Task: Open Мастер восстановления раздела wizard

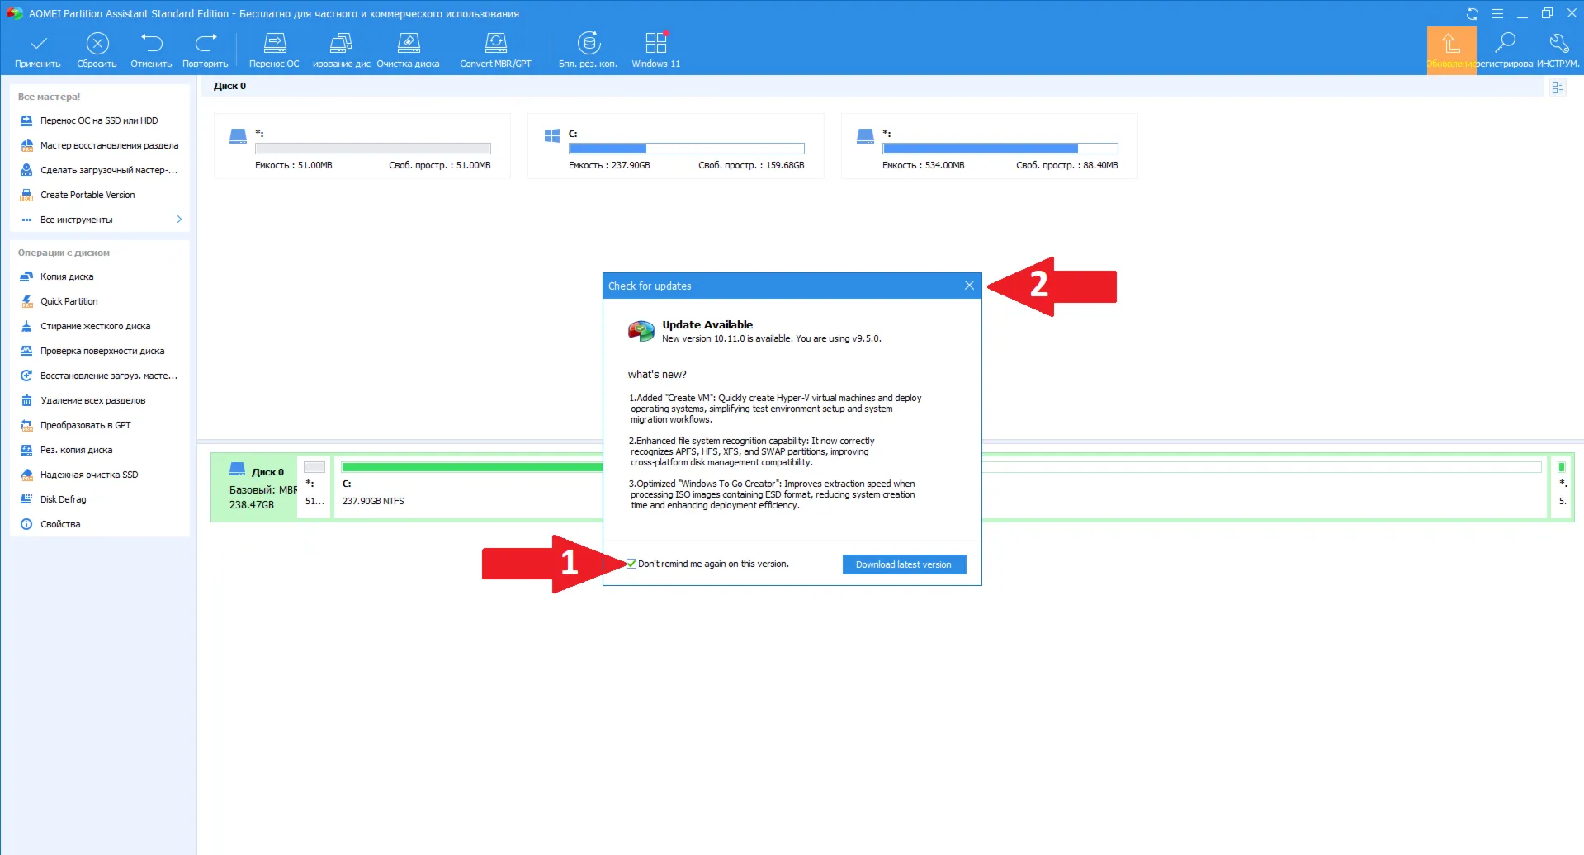Action: point(99,145)
